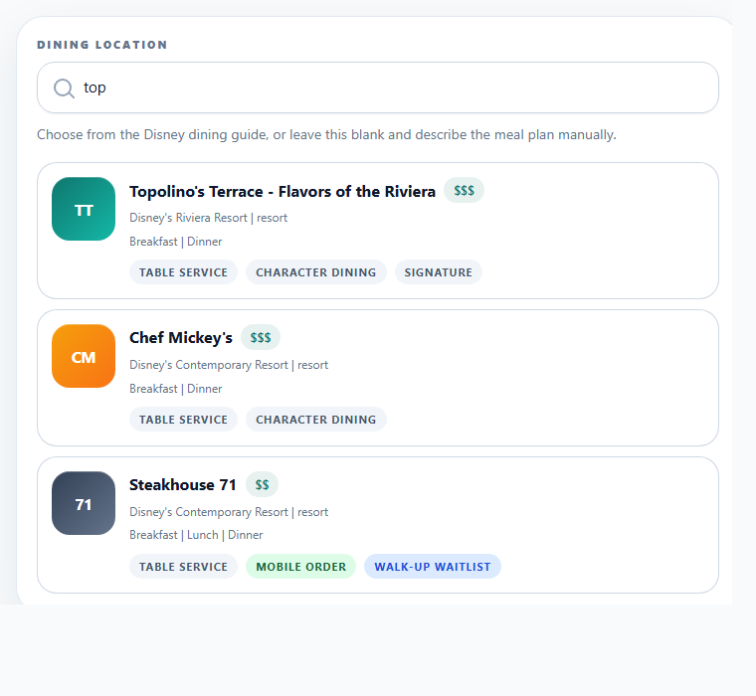Click Contemporary Resort text under Steakhouse 71

(x=229, y=512)
